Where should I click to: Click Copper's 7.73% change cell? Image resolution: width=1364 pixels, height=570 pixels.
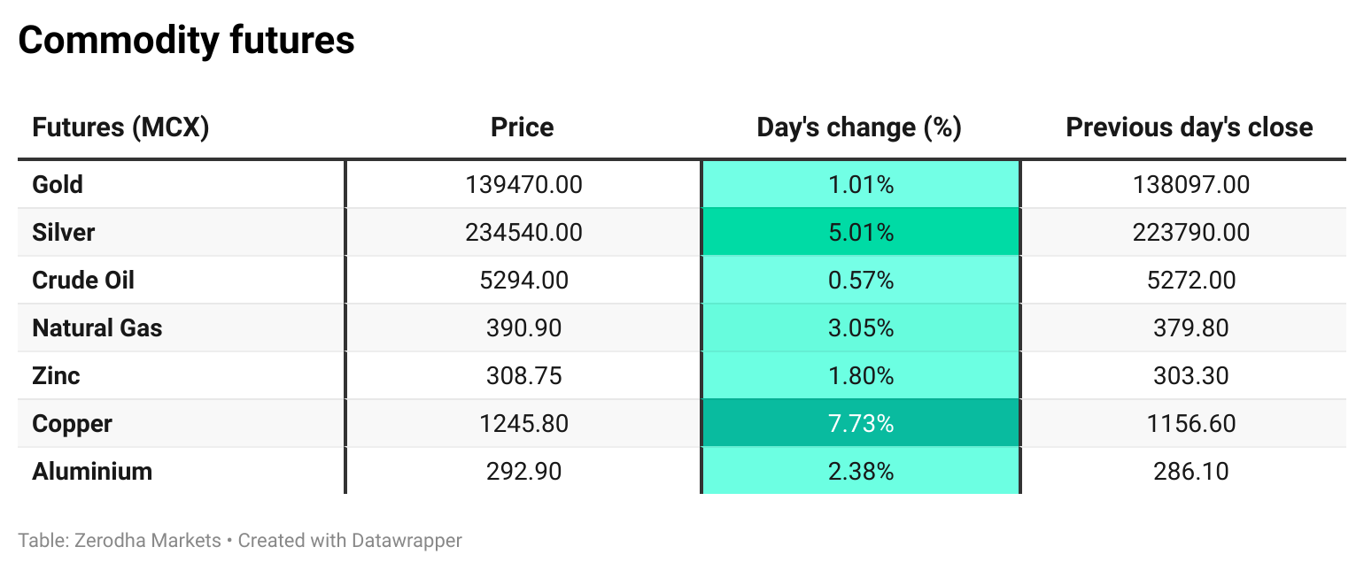860,424
